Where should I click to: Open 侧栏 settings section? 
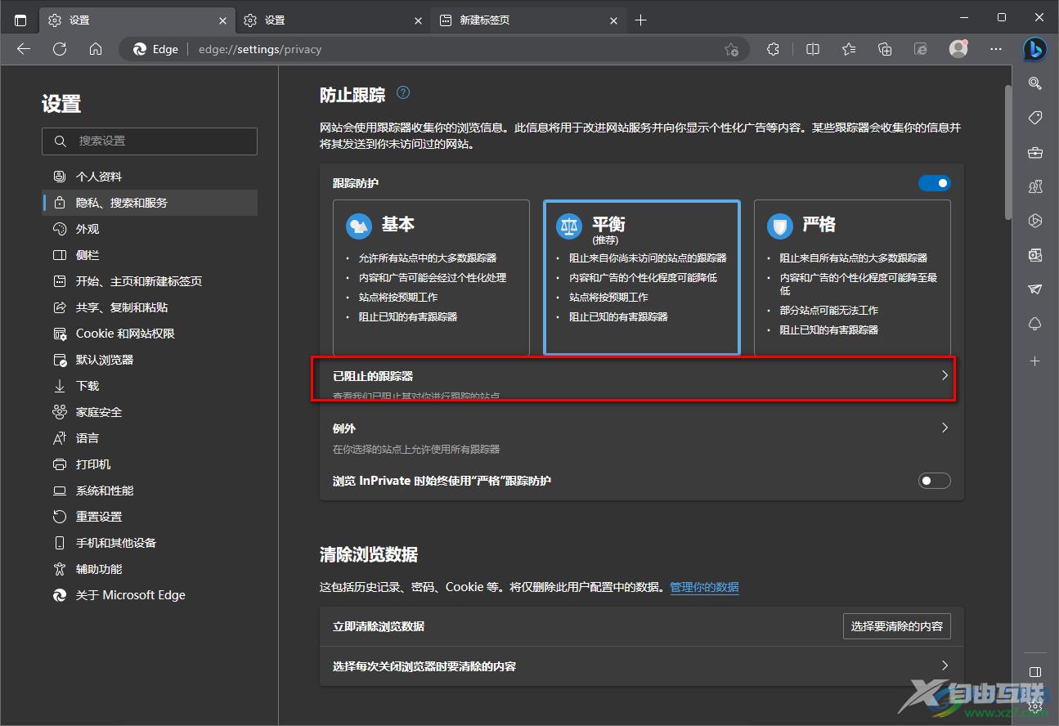(x=150, y=255)
